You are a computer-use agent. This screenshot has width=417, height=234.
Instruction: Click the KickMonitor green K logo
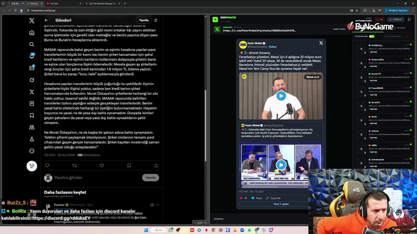[215, 19]
